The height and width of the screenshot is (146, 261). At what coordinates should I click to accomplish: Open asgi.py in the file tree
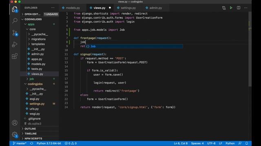tap(34, 99)
